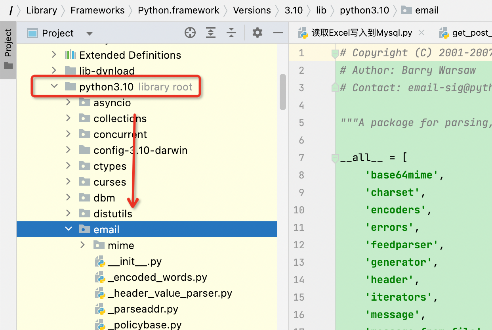492x330 pixels.
Task: Hide the Project tool window with minimize icon
Action: coord(278,33)
